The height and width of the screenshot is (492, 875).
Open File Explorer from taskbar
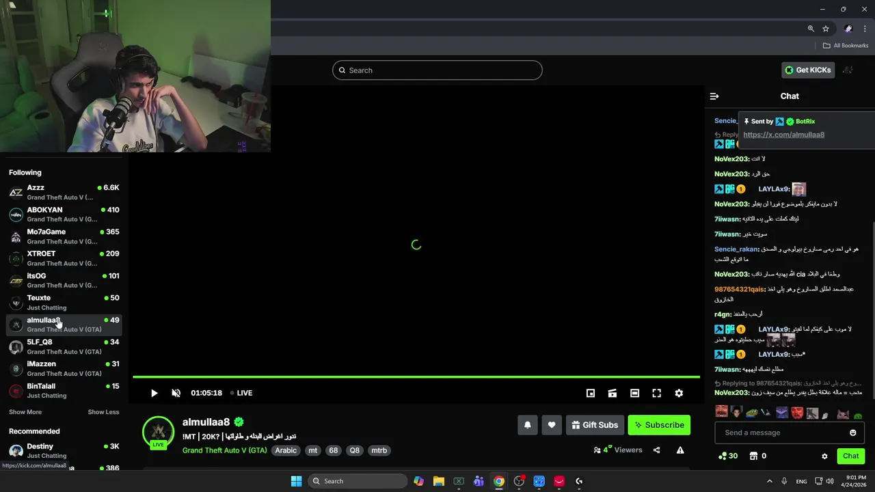(438, 481)
